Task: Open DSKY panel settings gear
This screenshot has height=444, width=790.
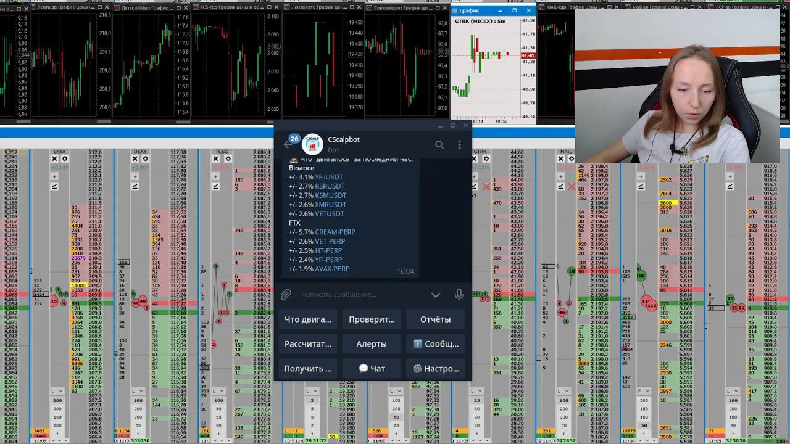Action: click(x=145, y=158)
